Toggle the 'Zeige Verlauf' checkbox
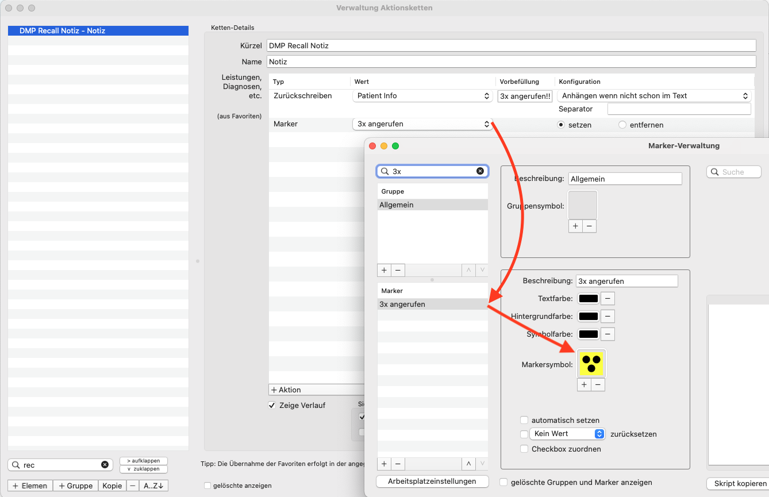 (x=272, y=405)
